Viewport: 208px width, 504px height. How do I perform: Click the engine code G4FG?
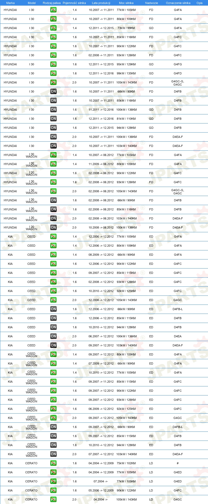click(178, 64)
